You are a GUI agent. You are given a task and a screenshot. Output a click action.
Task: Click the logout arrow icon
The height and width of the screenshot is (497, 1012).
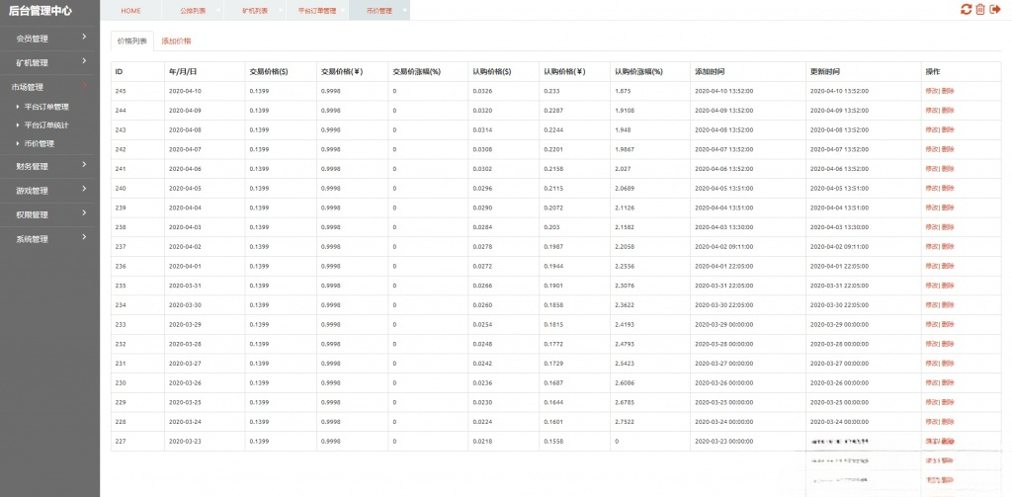pyautogui.click(x=995, y=10)
